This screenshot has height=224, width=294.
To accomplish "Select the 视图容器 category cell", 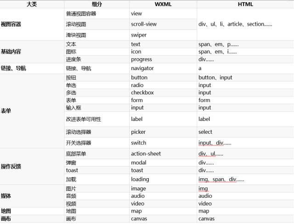I will point(32,24).
